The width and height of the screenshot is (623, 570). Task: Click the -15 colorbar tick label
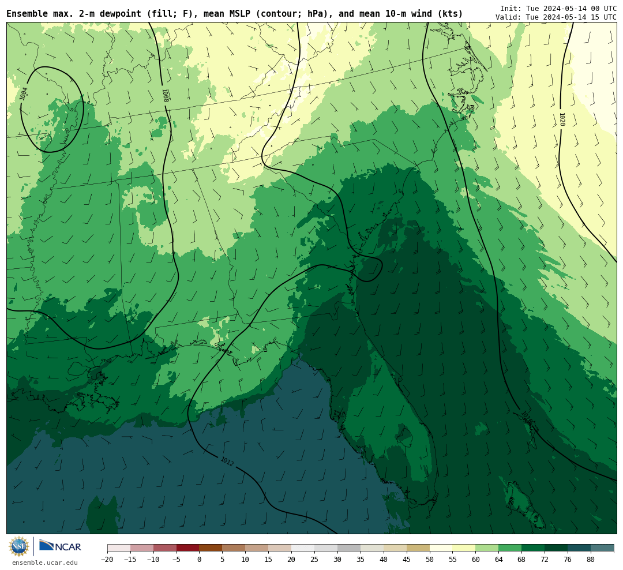[130, 559]
